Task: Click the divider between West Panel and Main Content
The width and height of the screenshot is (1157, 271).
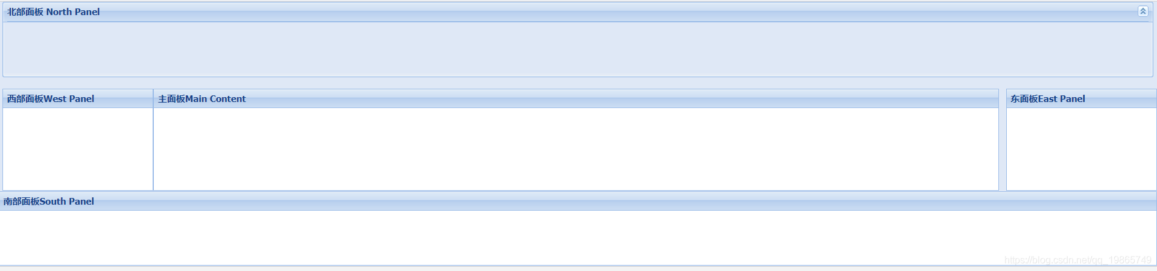Action: 153,140
